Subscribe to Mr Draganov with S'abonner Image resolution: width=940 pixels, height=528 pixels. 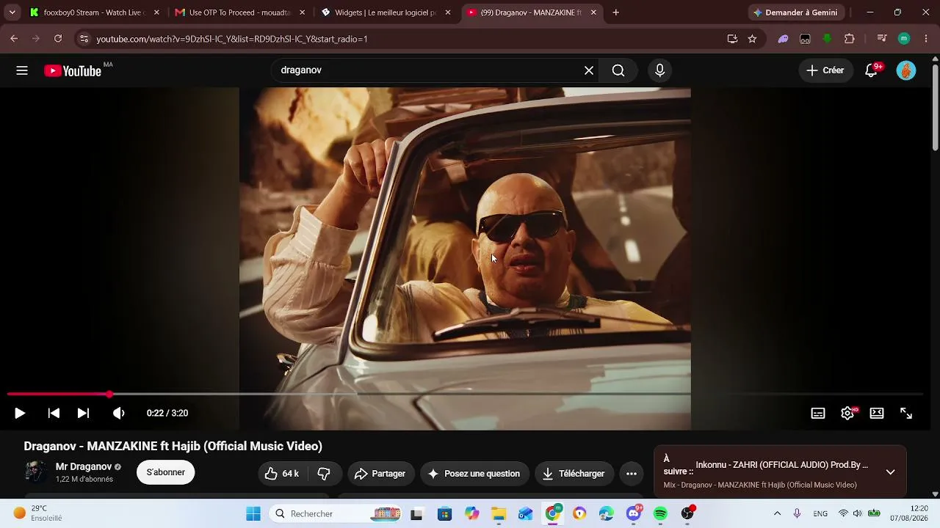coord(166,472)
